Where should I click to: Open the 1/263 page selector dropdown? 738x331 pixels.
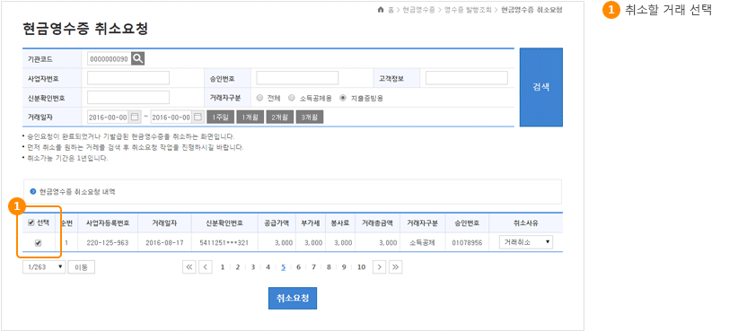click(44, 267)
